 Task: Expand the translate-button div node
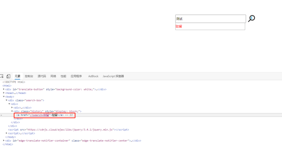(x=4, y=89)
